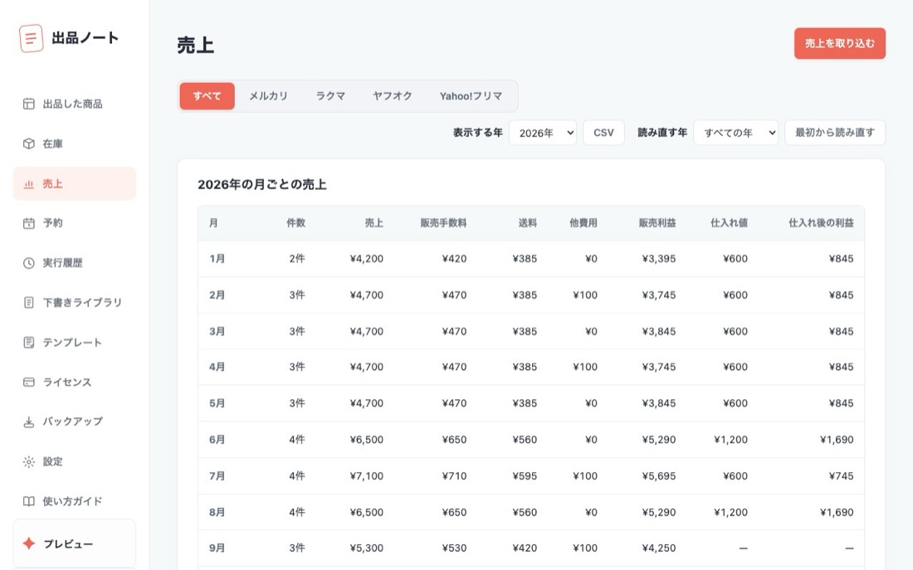
Task: Go to 在庫 in the sidebar
Action: point(75,144)
